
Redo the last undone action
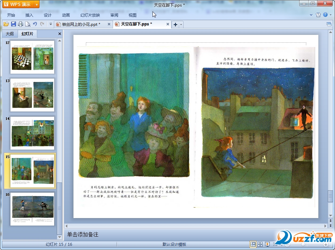click(42, 24)
